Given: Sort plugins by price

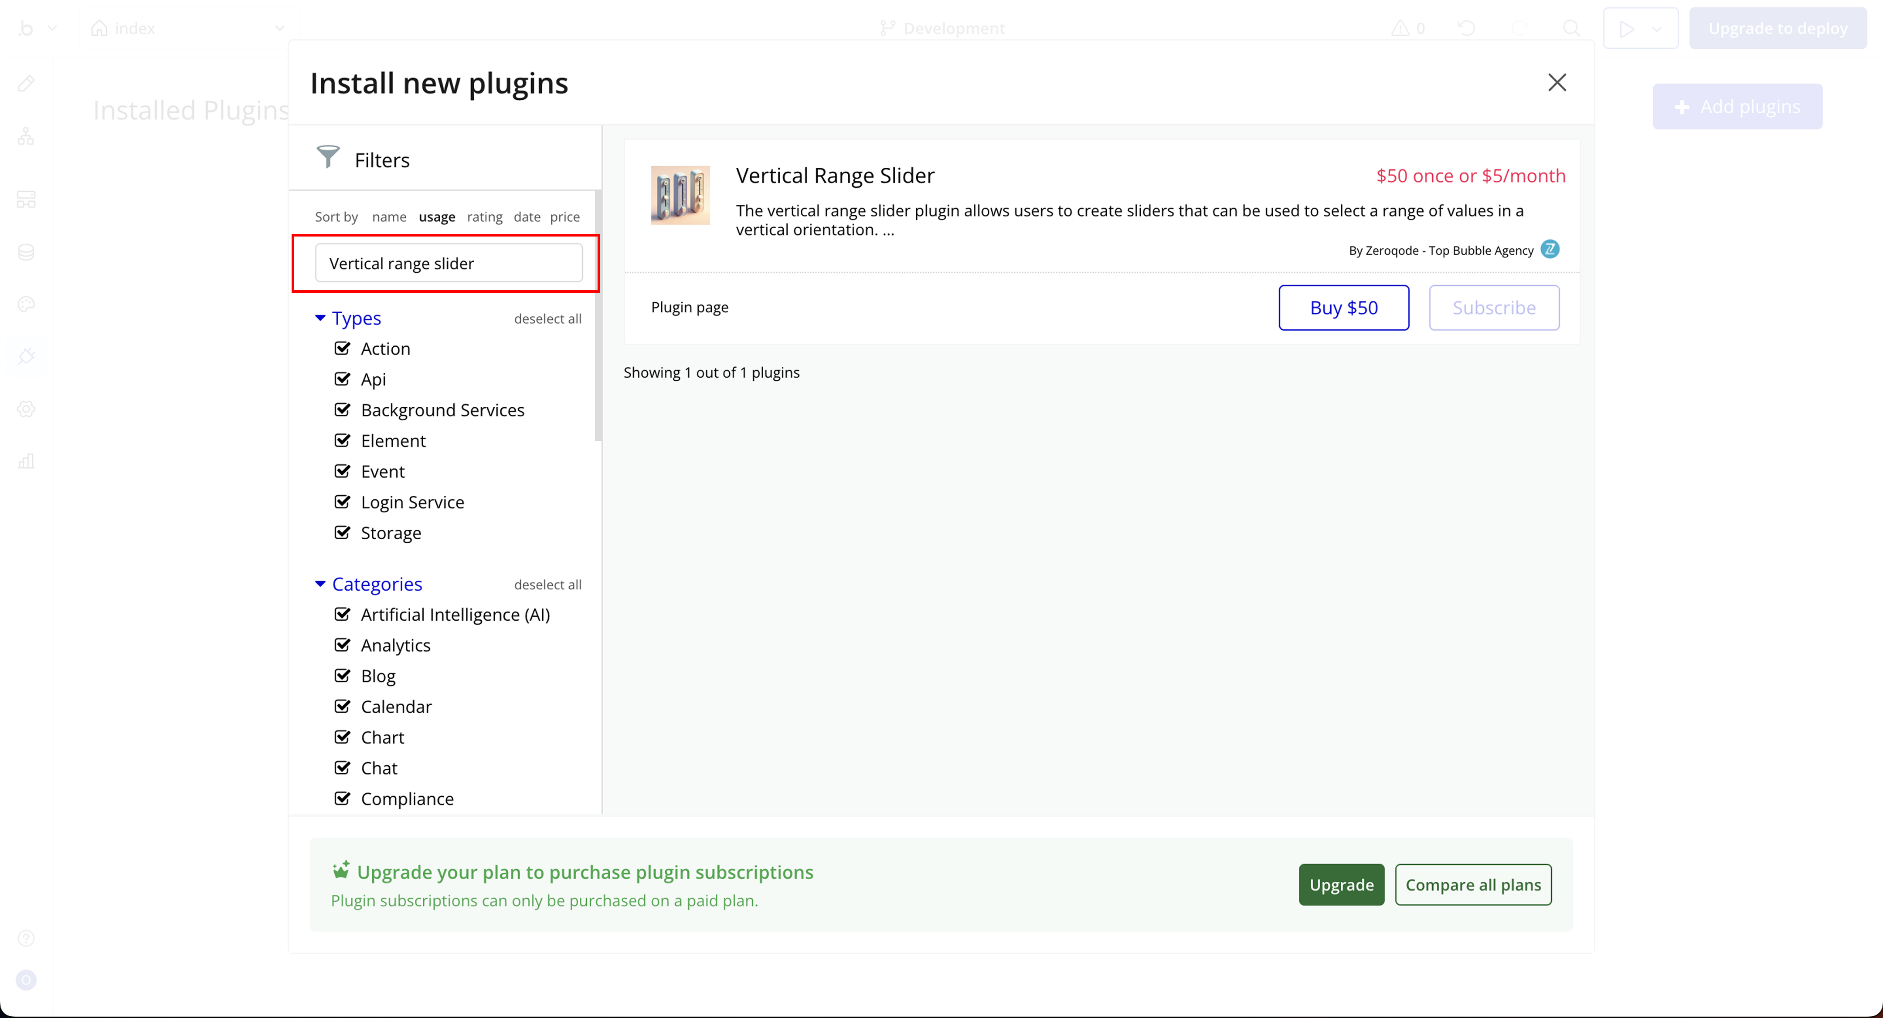Looking at the screenshot, I should coord(564,217).
